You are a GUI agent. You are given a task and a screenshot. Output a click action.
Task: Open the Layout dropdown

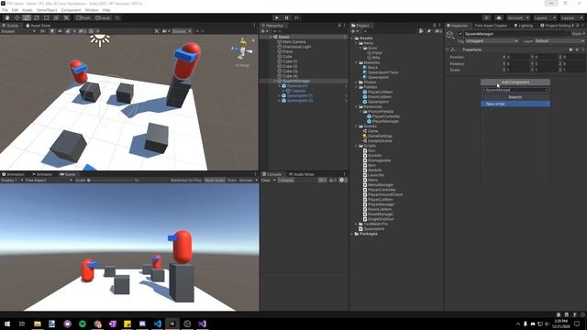click(x=571, y=17)
